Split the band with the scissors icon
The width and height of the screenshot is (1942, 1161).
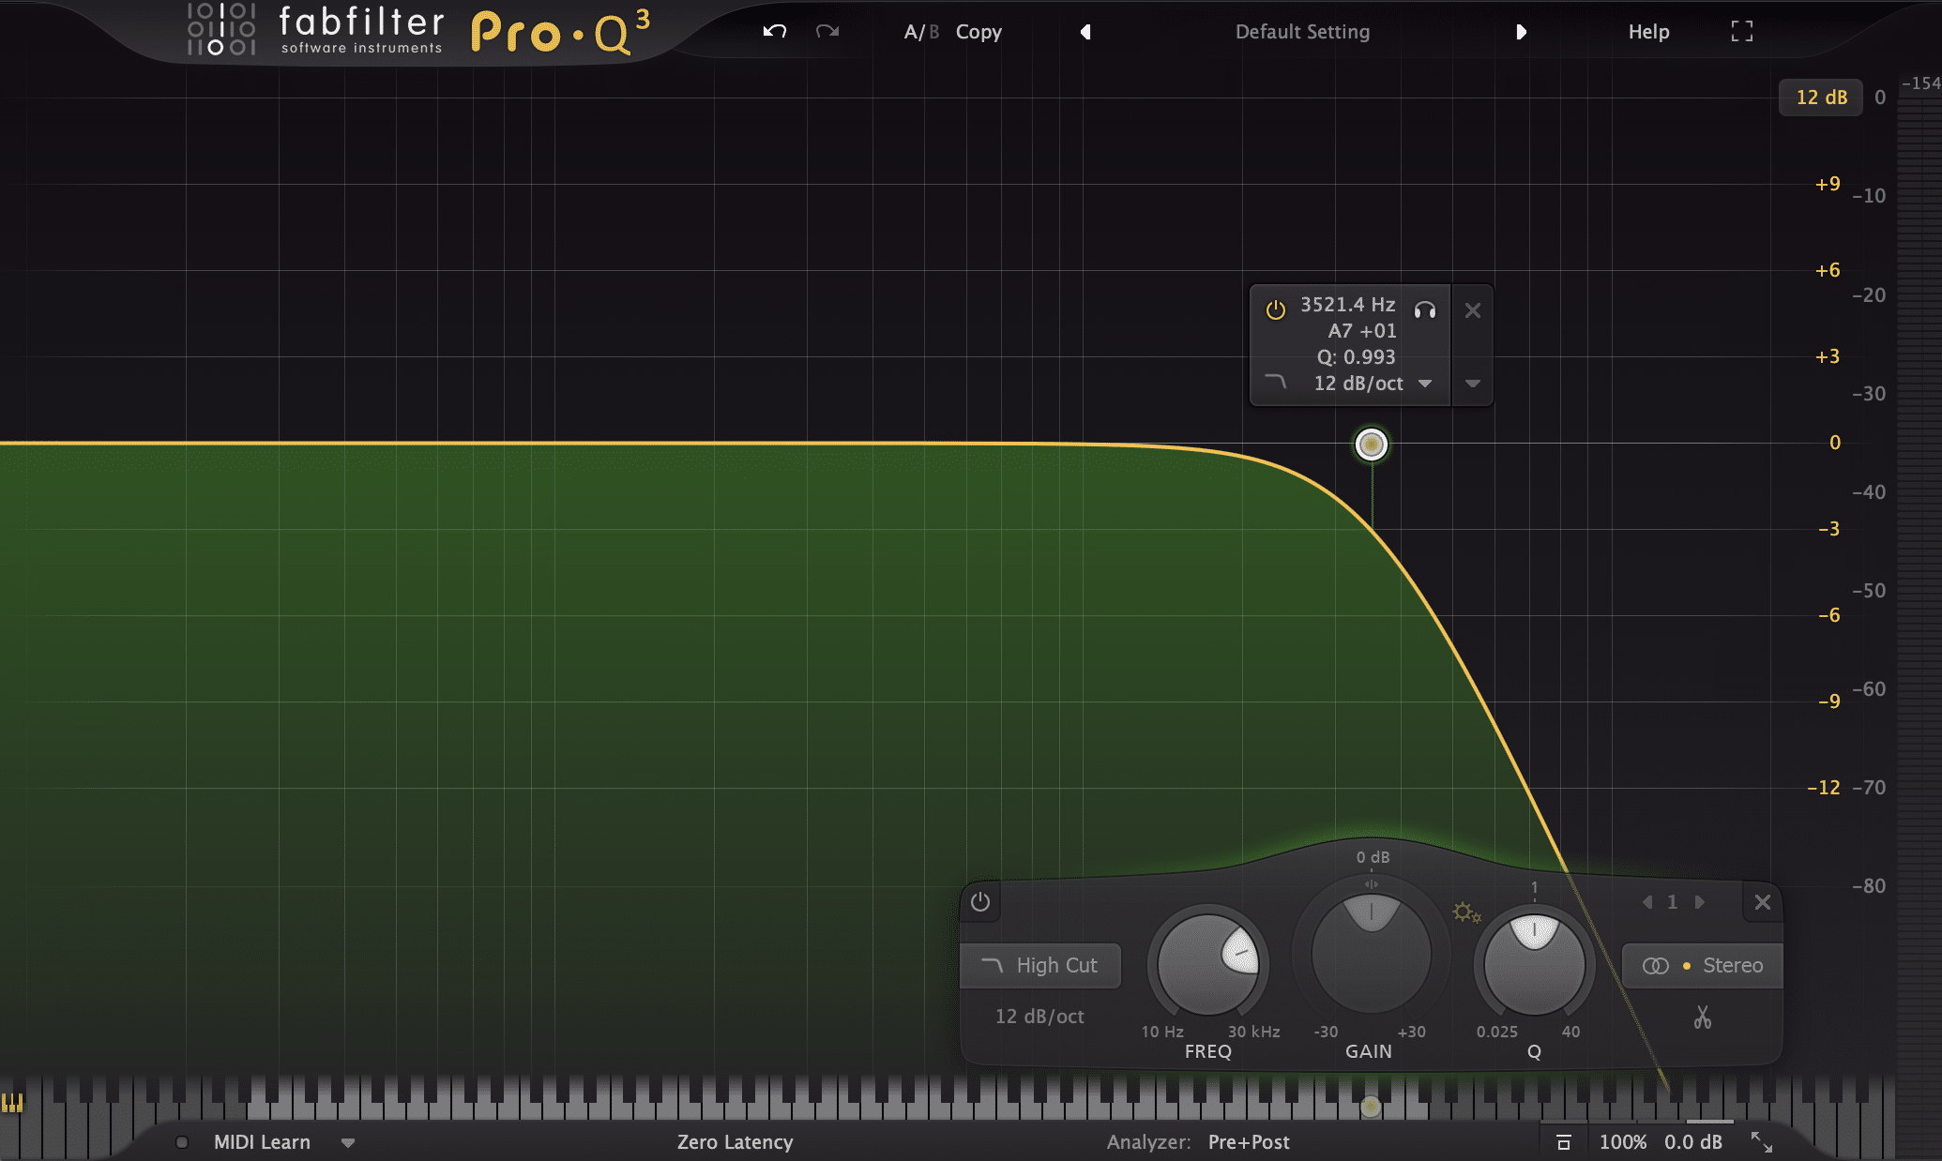1703,1018
